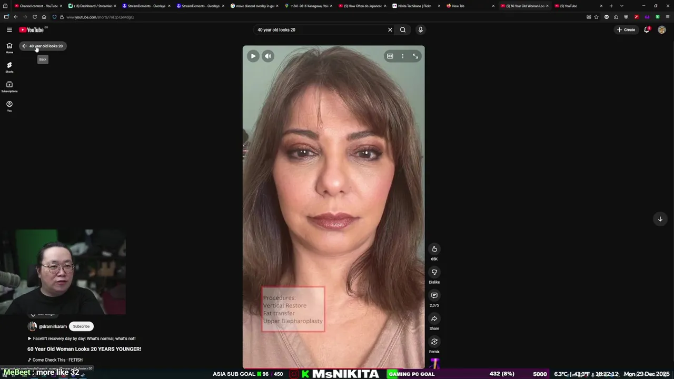Open Shorts in the sidebar
The width and height of the screenshot is (674, 379).
(x=9, y=67)
